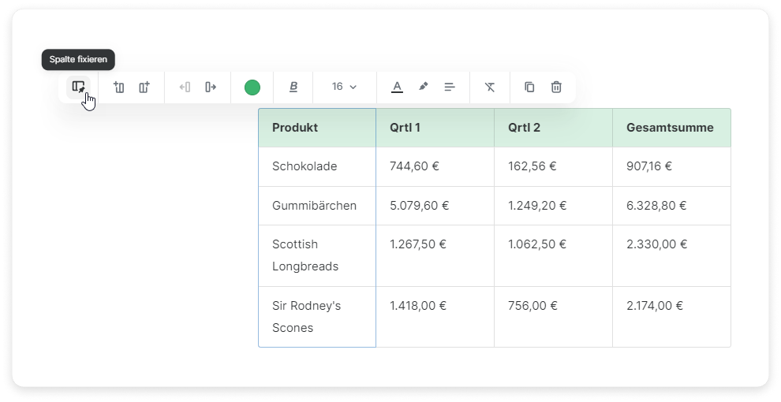Click the pin column (Spalte fixieren) icon

point(78,87)
